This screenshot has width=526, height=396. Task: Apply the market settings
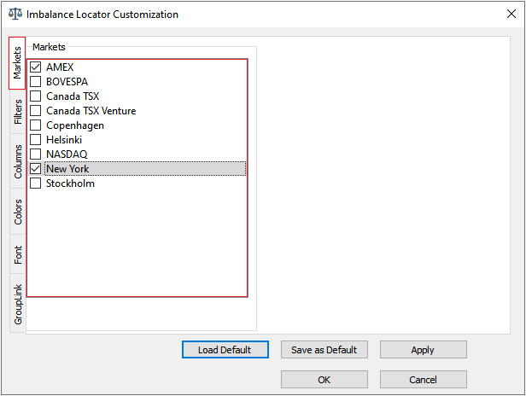[423, 350]
